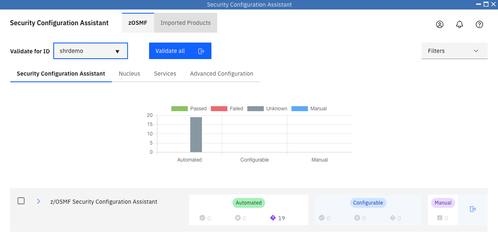This screenshot has height=238, width=498.
Task: Click the Configurable tag
Action: pos(368,203)
